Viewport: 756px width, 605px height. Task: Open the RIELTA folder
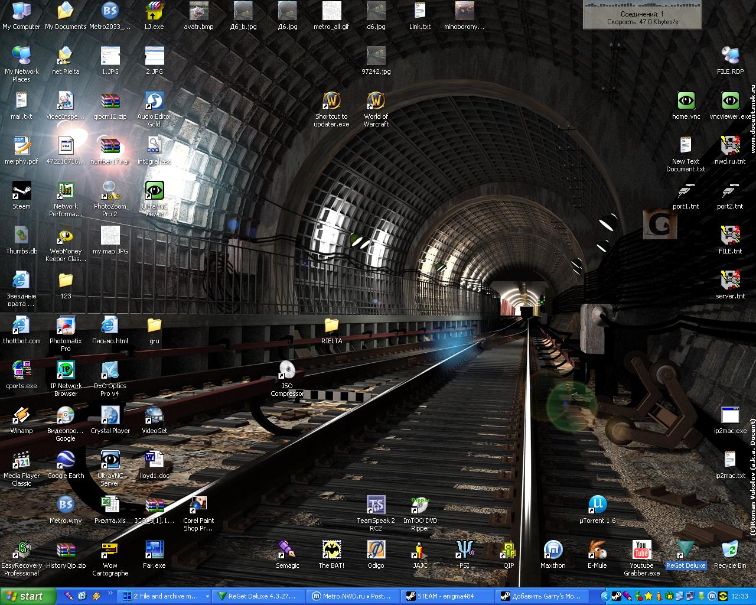[331, 328]
